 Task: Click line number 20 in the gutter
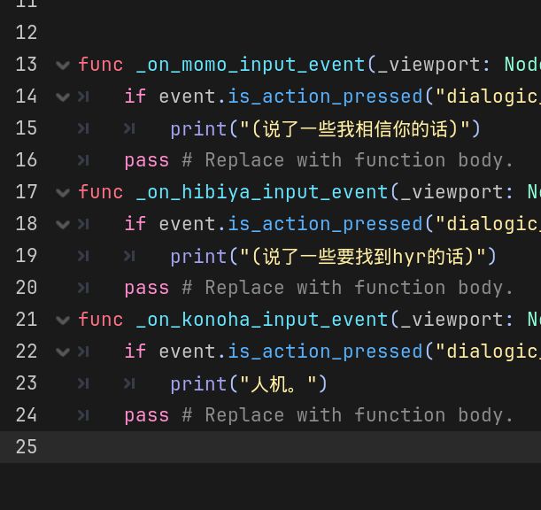coord(27,288)
